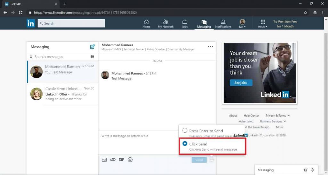Click the Send button

click(199, 160)
